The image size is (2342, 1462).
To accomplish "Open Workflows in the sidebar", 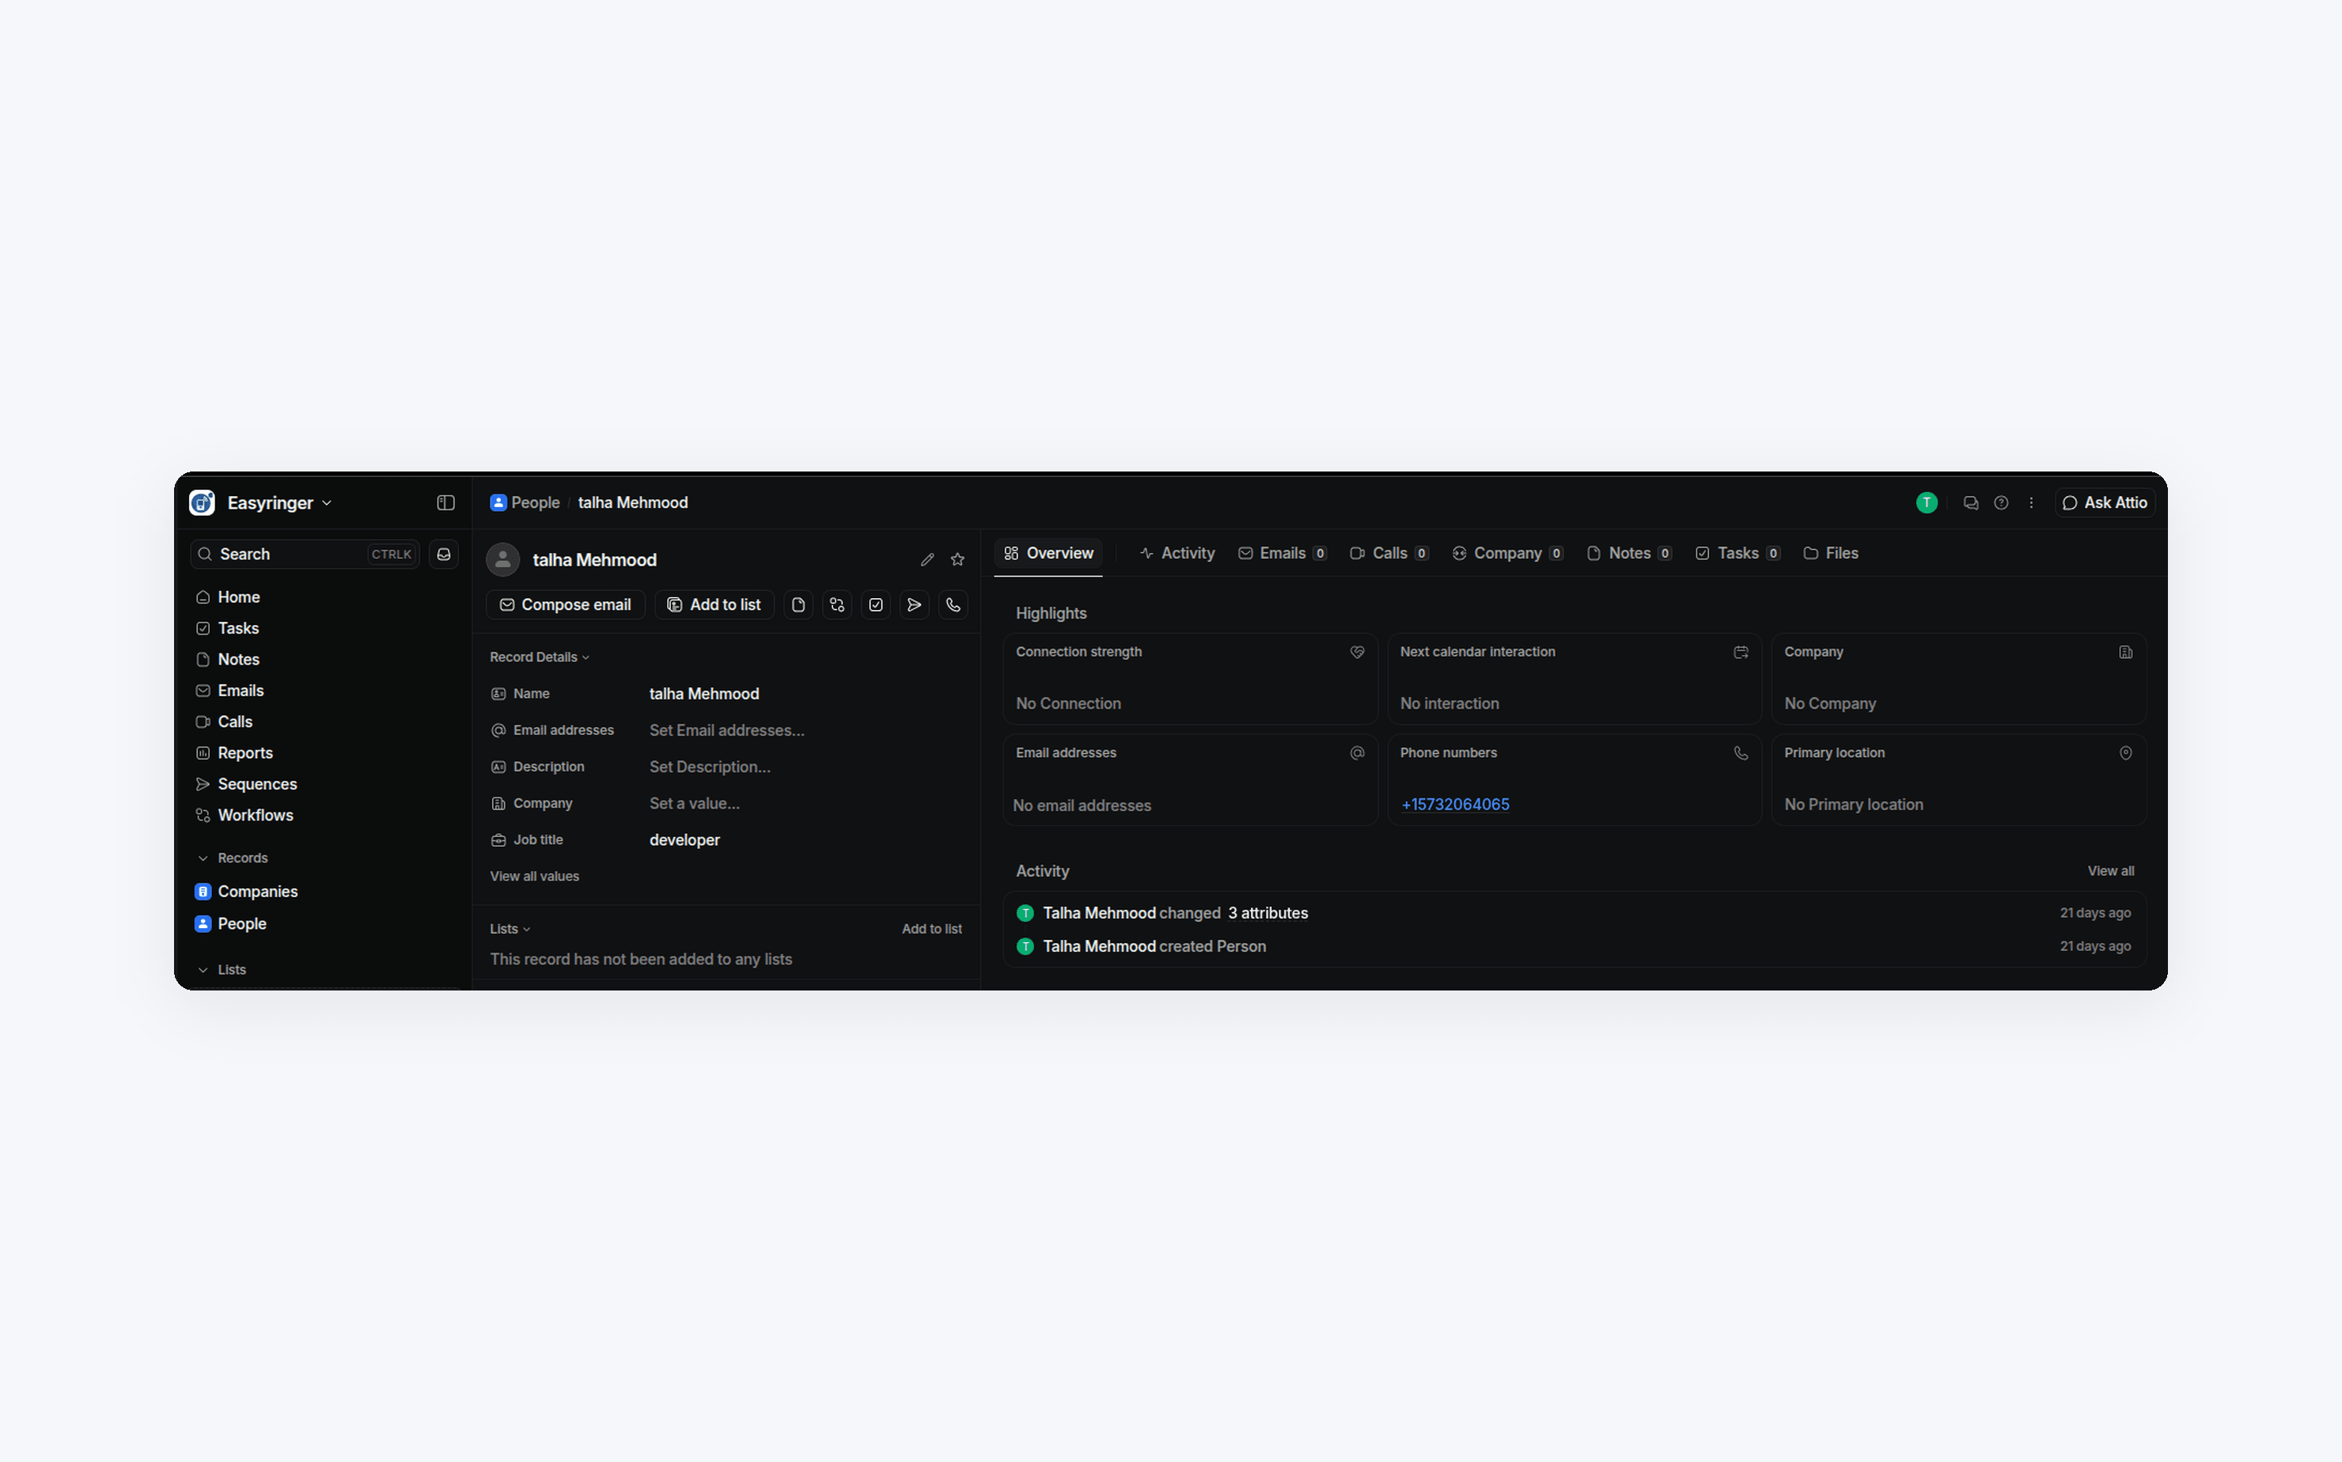I will point(244,815).
